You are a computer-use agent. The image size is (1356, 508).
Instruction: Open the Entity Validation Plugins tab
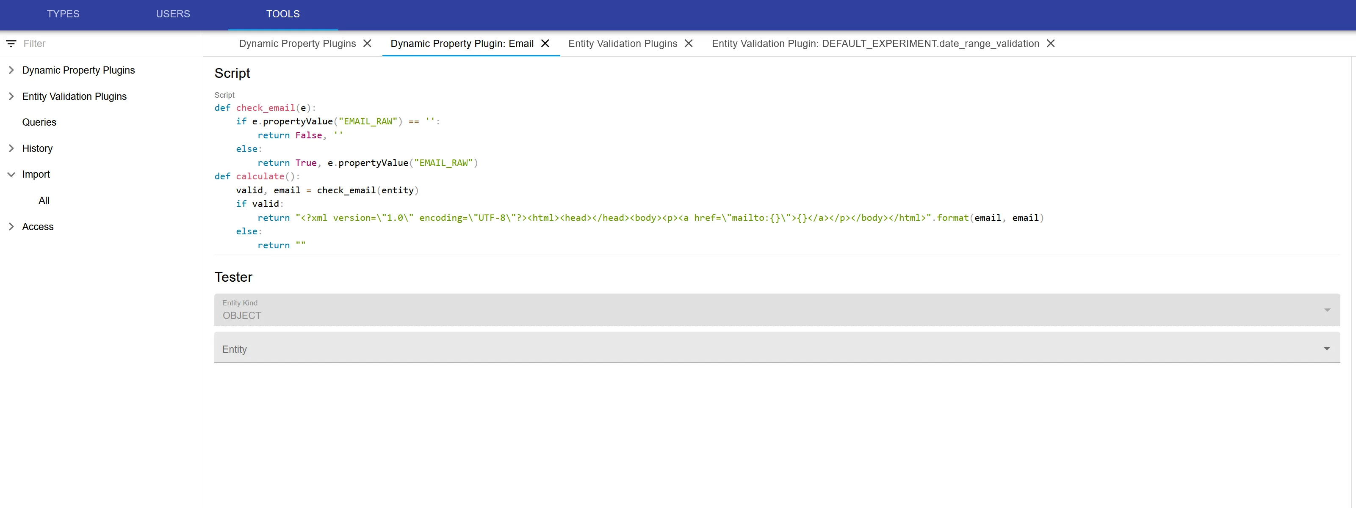[x=623, y=44]
